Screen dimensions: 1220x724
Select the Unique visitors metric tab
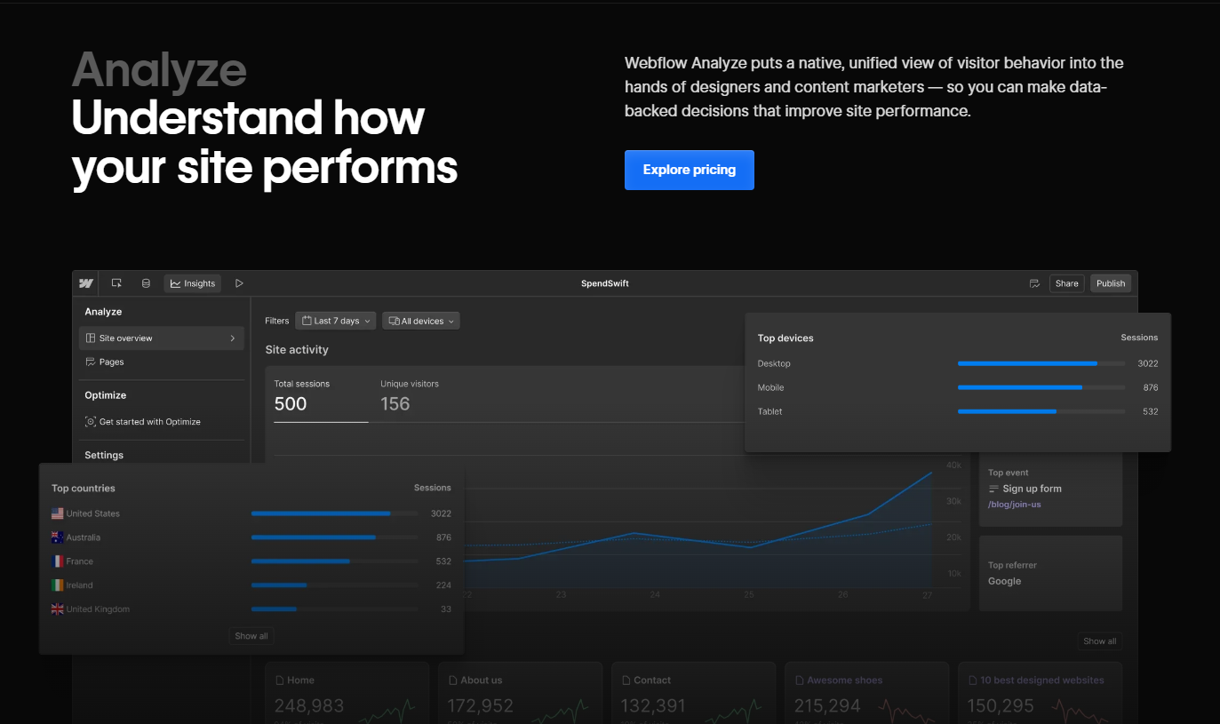click(410, 397)
